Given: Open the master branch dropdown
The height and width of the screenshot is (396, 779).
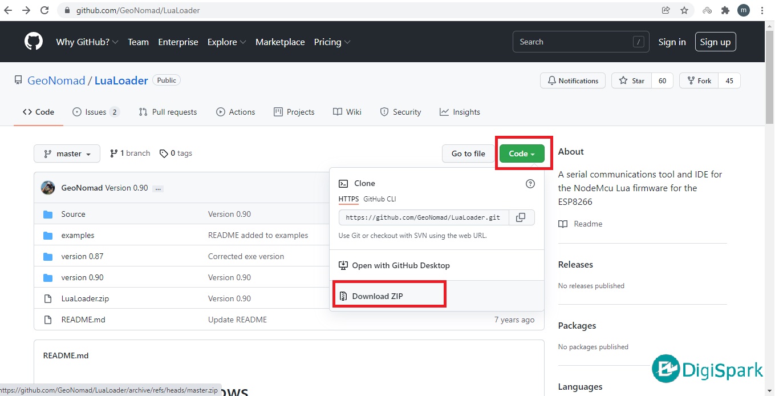Looking at the screenshot, I should pyautogui.click(x=67, y=153).
